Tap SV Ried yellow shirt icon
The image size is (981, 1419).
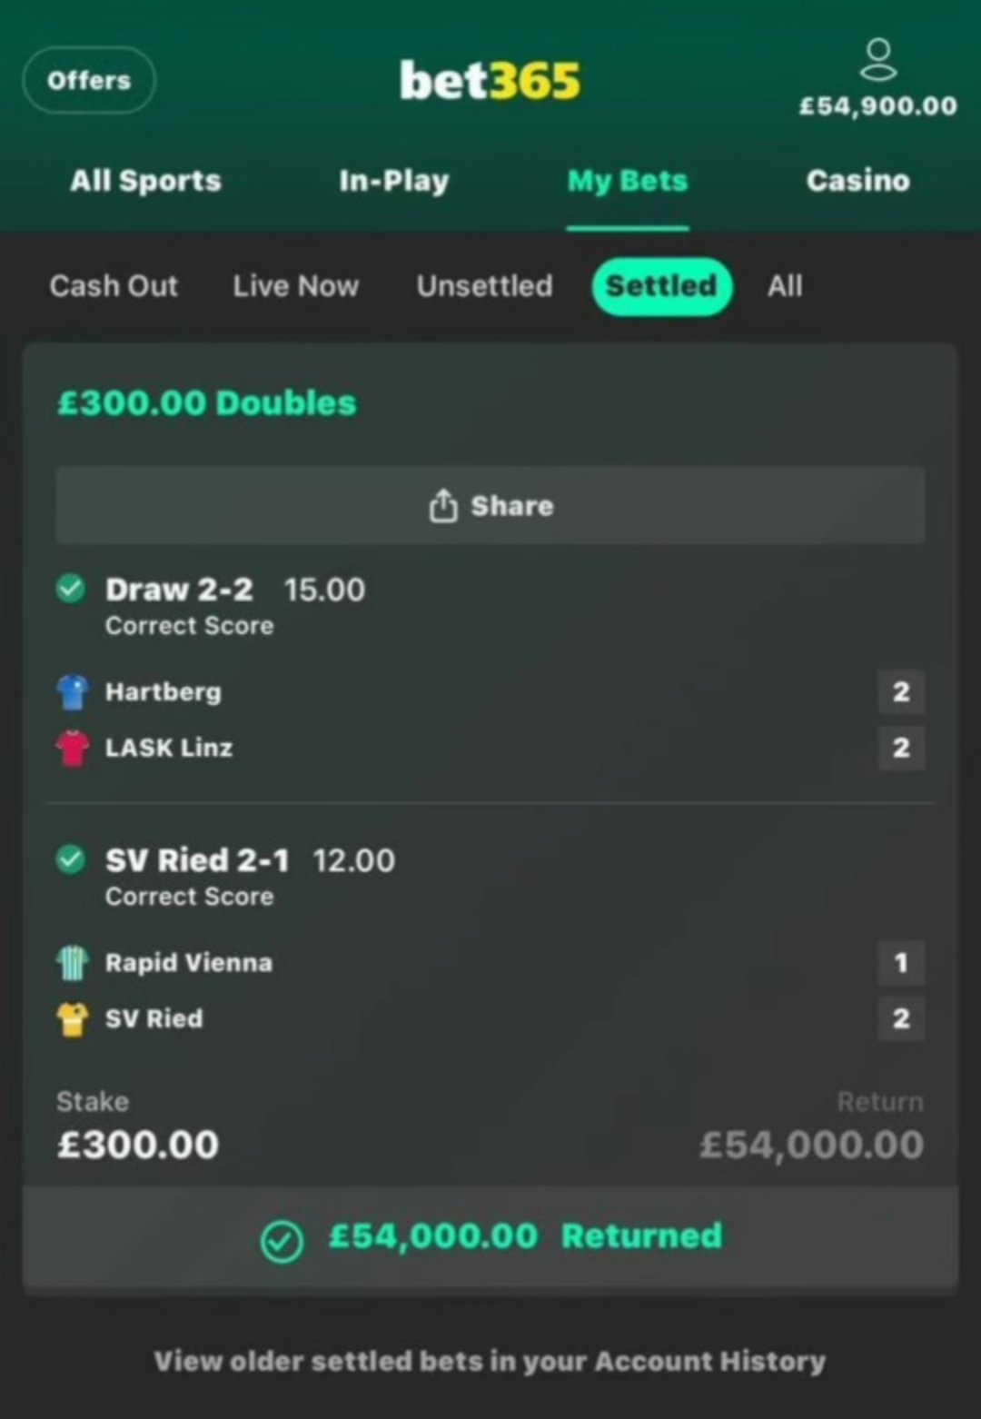[x=73, y=1018]
